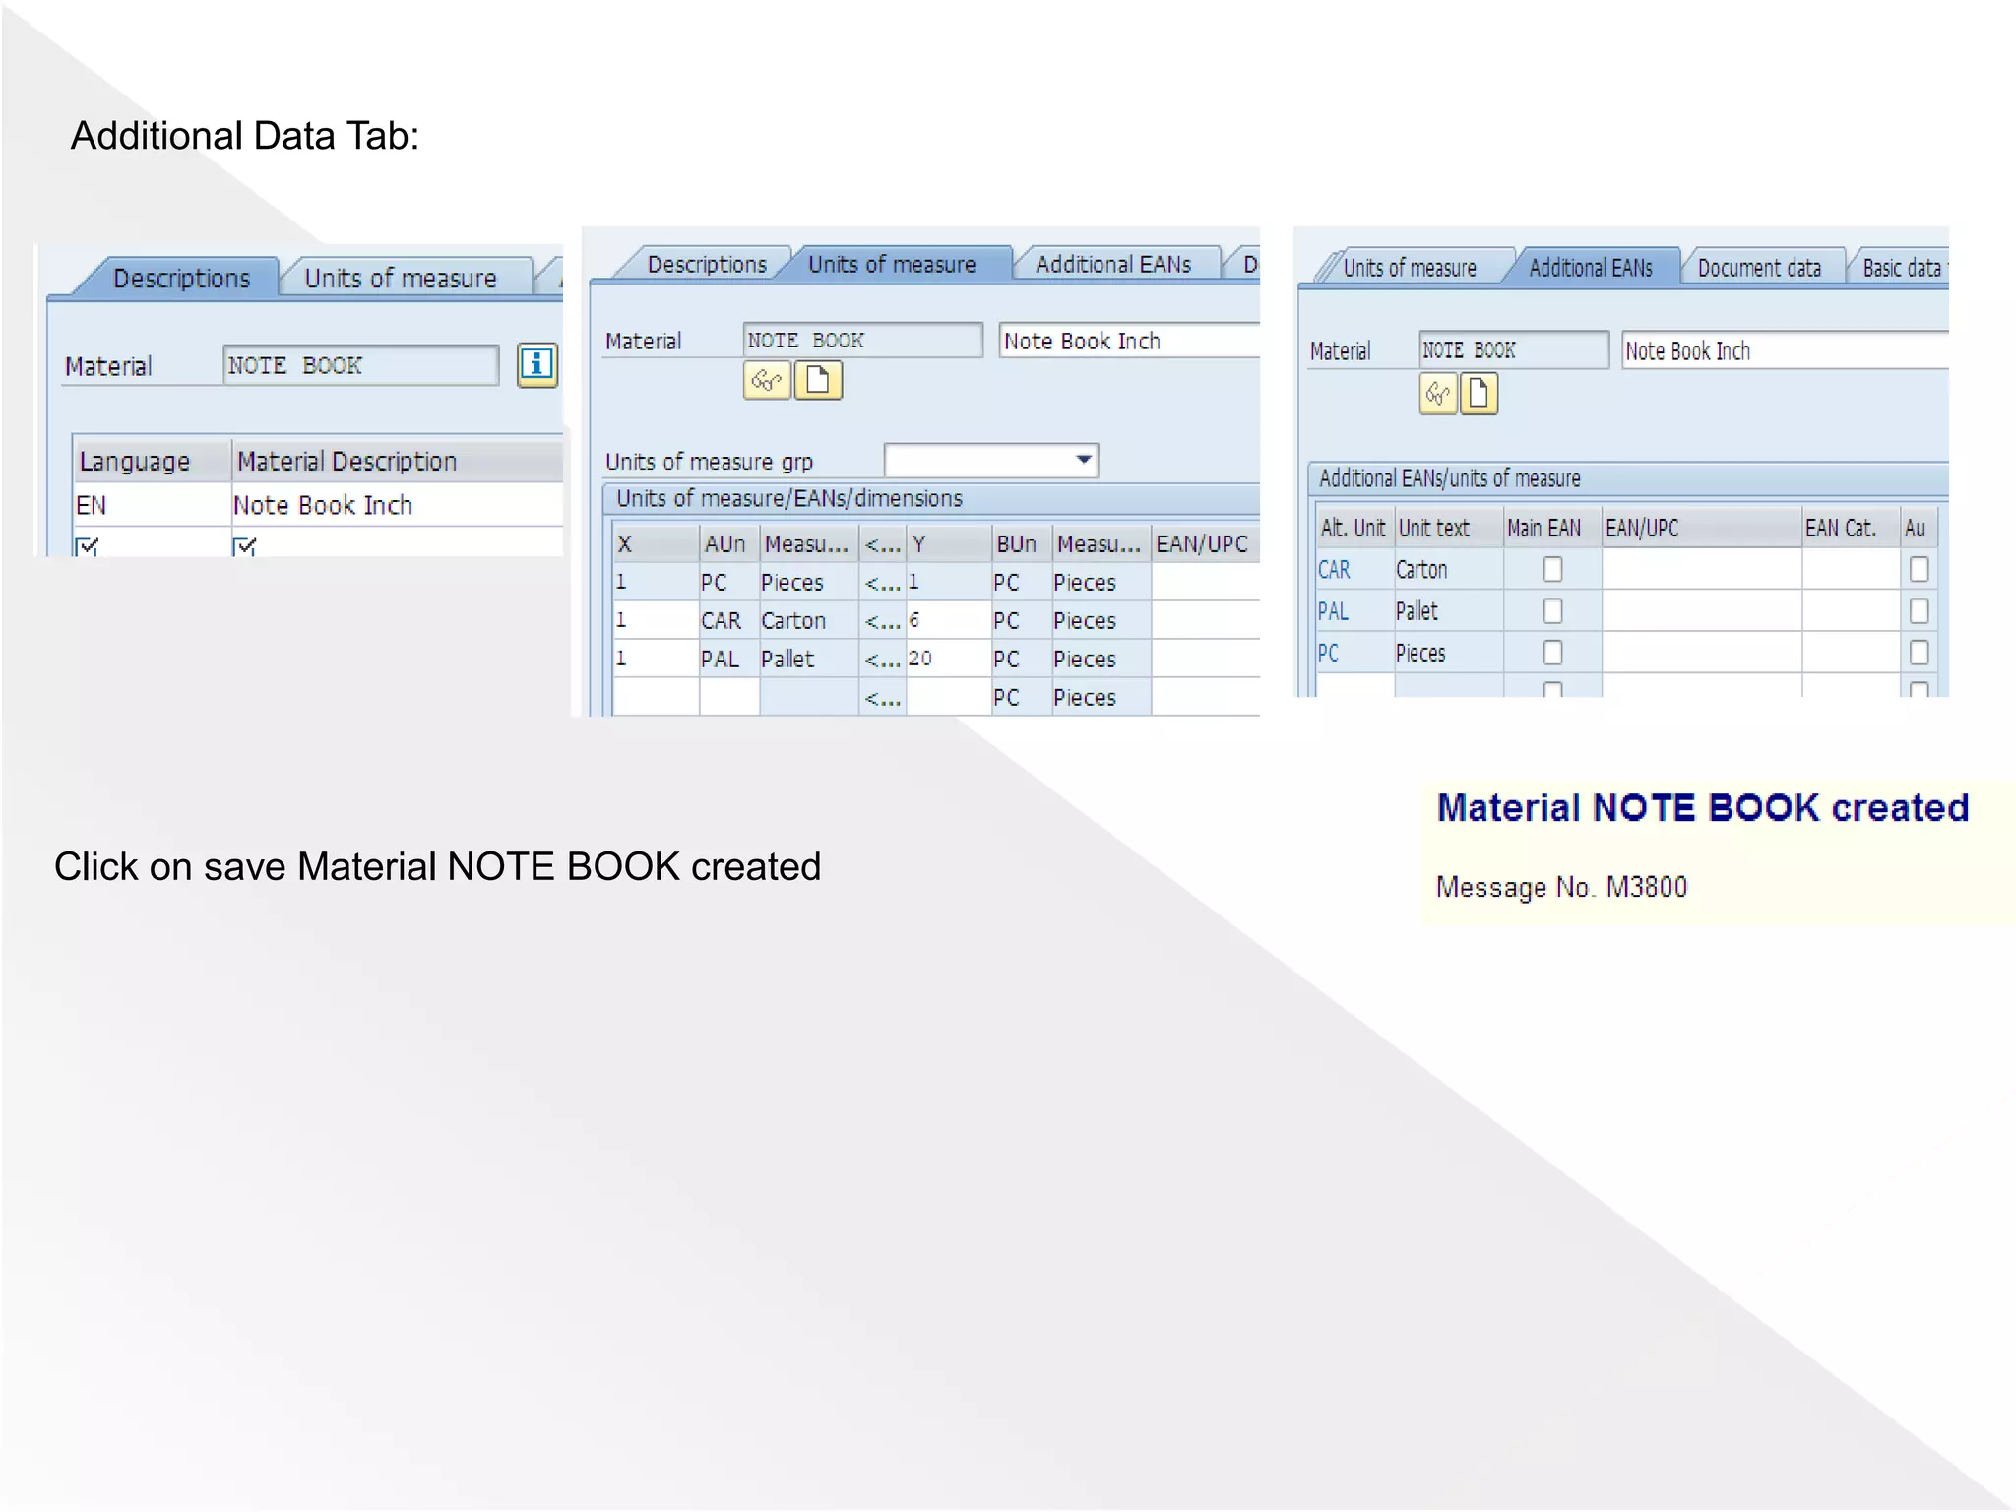Viewport: 2016px width, 1512px height.
Task: Open Additional EANs tab in middle panel
Action: coord(1113,264)
